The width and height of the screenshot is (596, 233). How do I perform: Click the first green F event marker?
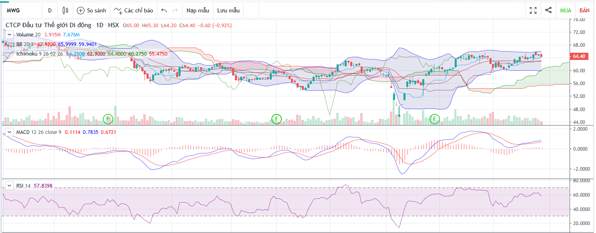(x=108, y=119)
